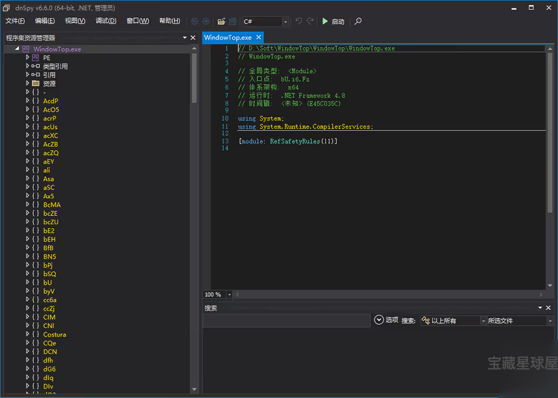The width and height of the screenshot is (558, 398).
Task: Open the 文件(F) menu
Action: 15,21
